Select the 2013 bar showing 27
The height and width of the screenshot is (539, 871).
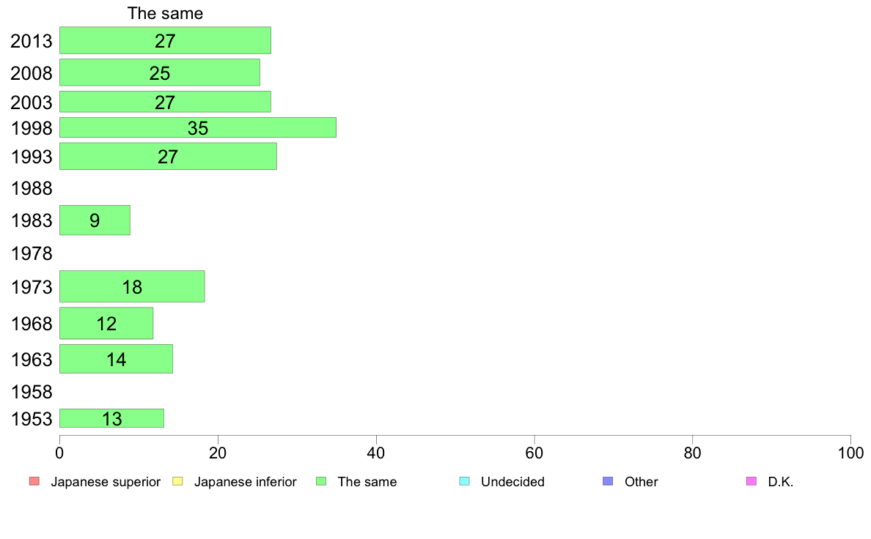165,40
